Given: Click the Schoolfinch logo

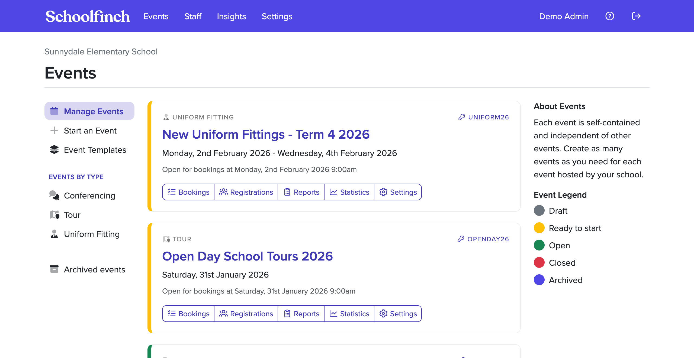Looking at the screenshot, I should point(88,16).
